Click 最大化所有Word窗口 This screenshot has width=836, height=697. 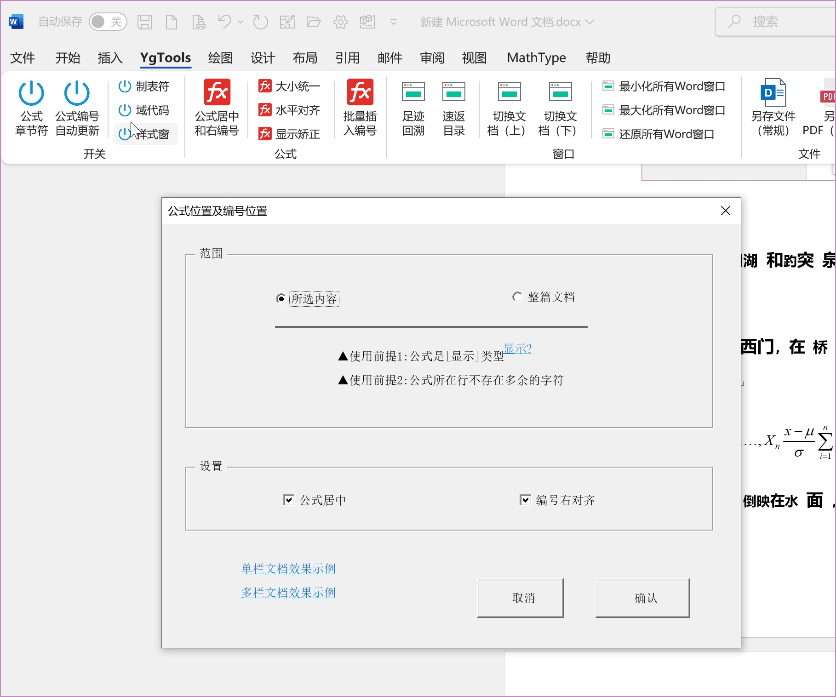coord(664,110)
